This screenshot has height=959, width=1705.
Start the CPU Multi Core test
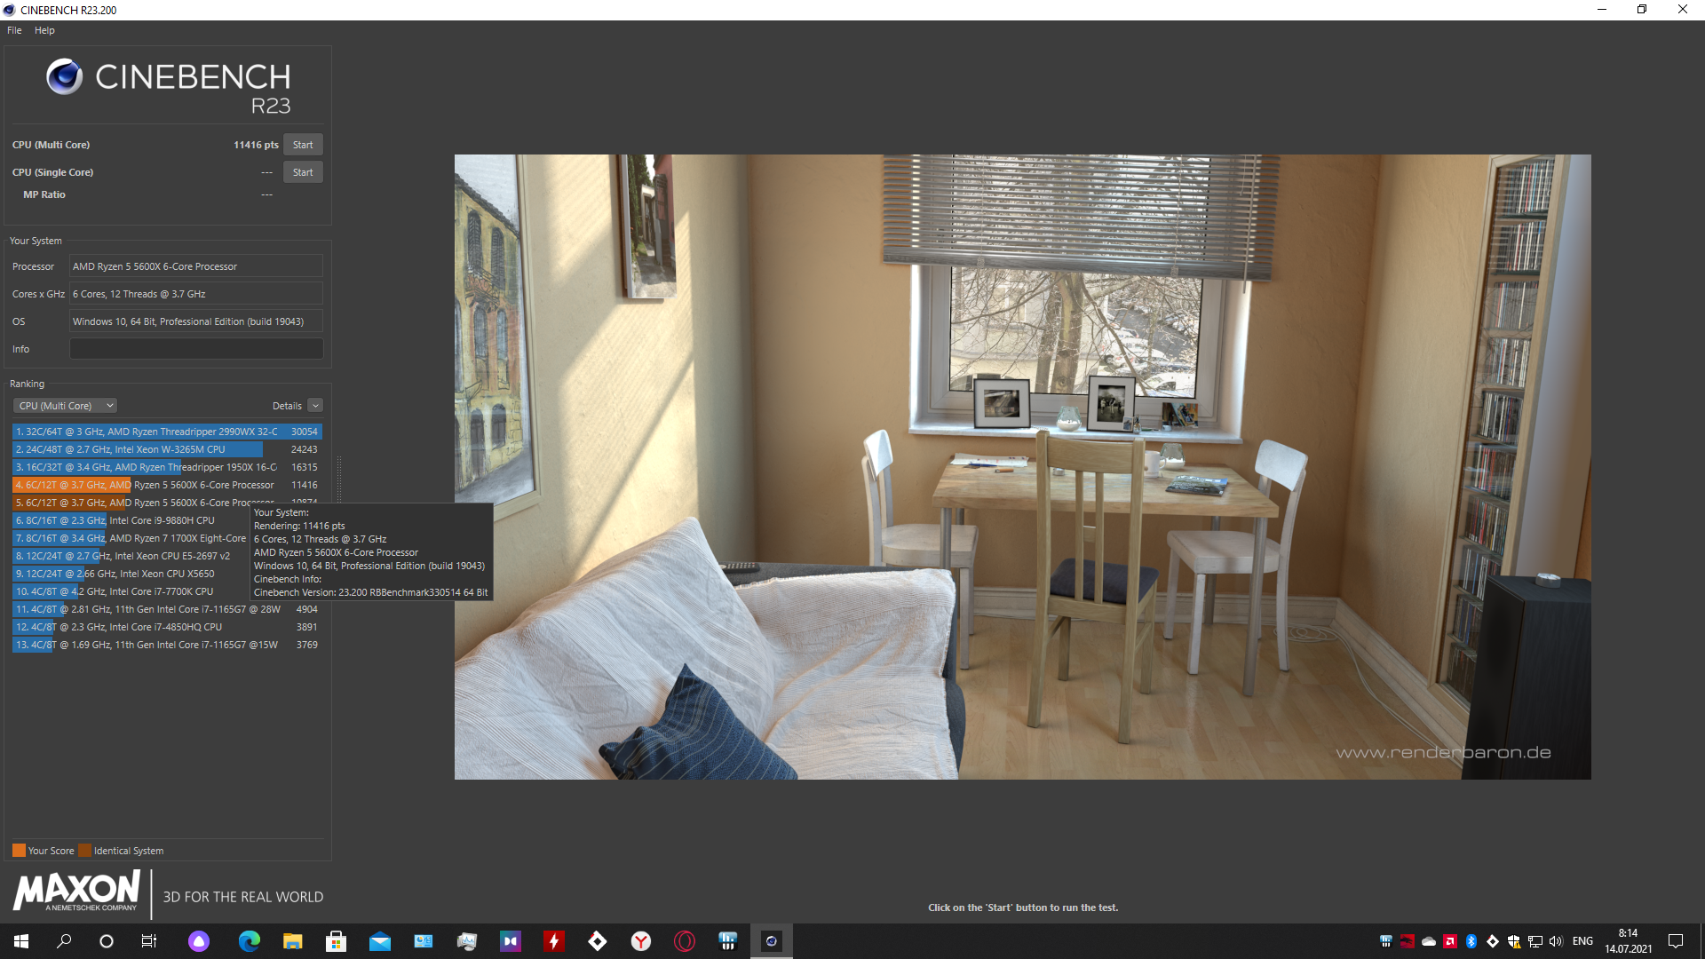(x=303, y=145)
